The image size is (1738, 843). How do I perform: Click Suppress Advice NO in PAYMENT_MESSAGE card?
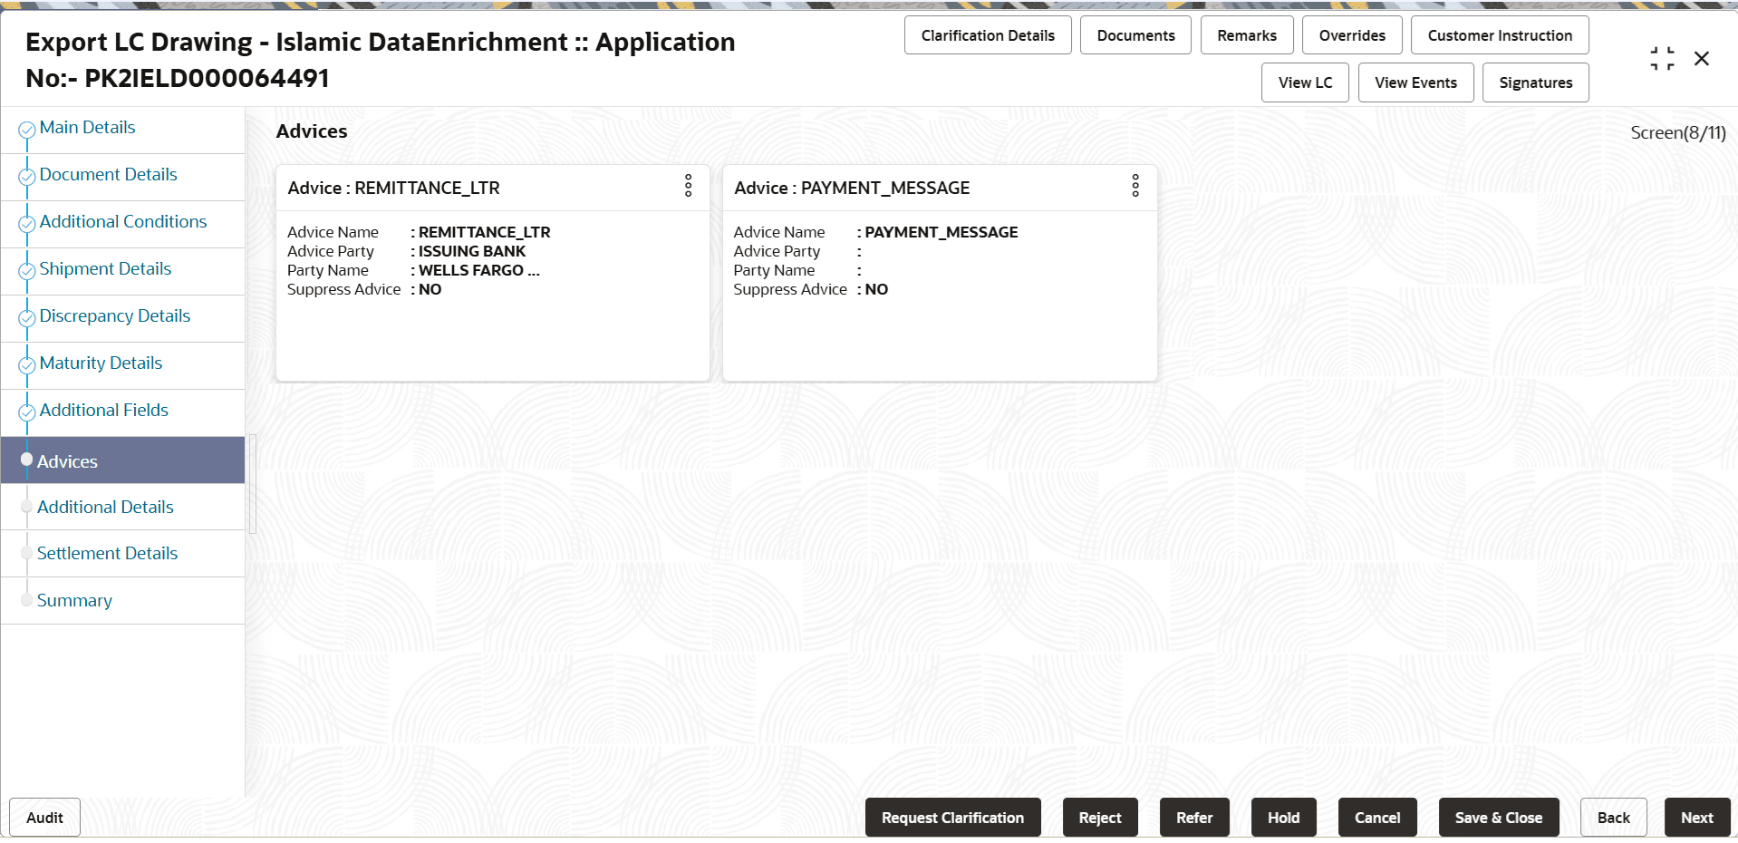[x=876, y=289]
